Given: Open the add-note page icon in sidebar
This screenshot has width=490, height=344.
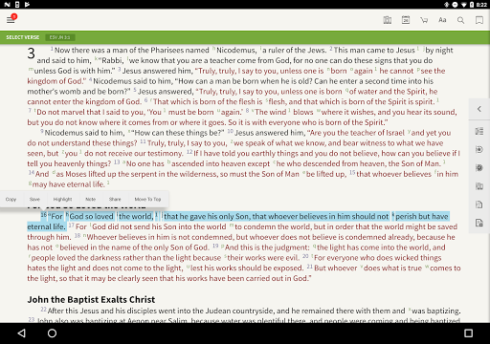Looking at the screenshot, I should (479, 223).
